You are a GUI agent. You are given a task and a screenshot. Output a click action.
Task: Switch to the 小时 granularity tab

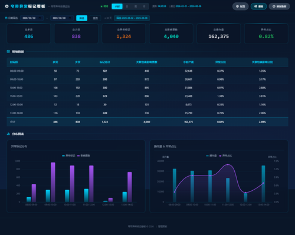point(117,6)
